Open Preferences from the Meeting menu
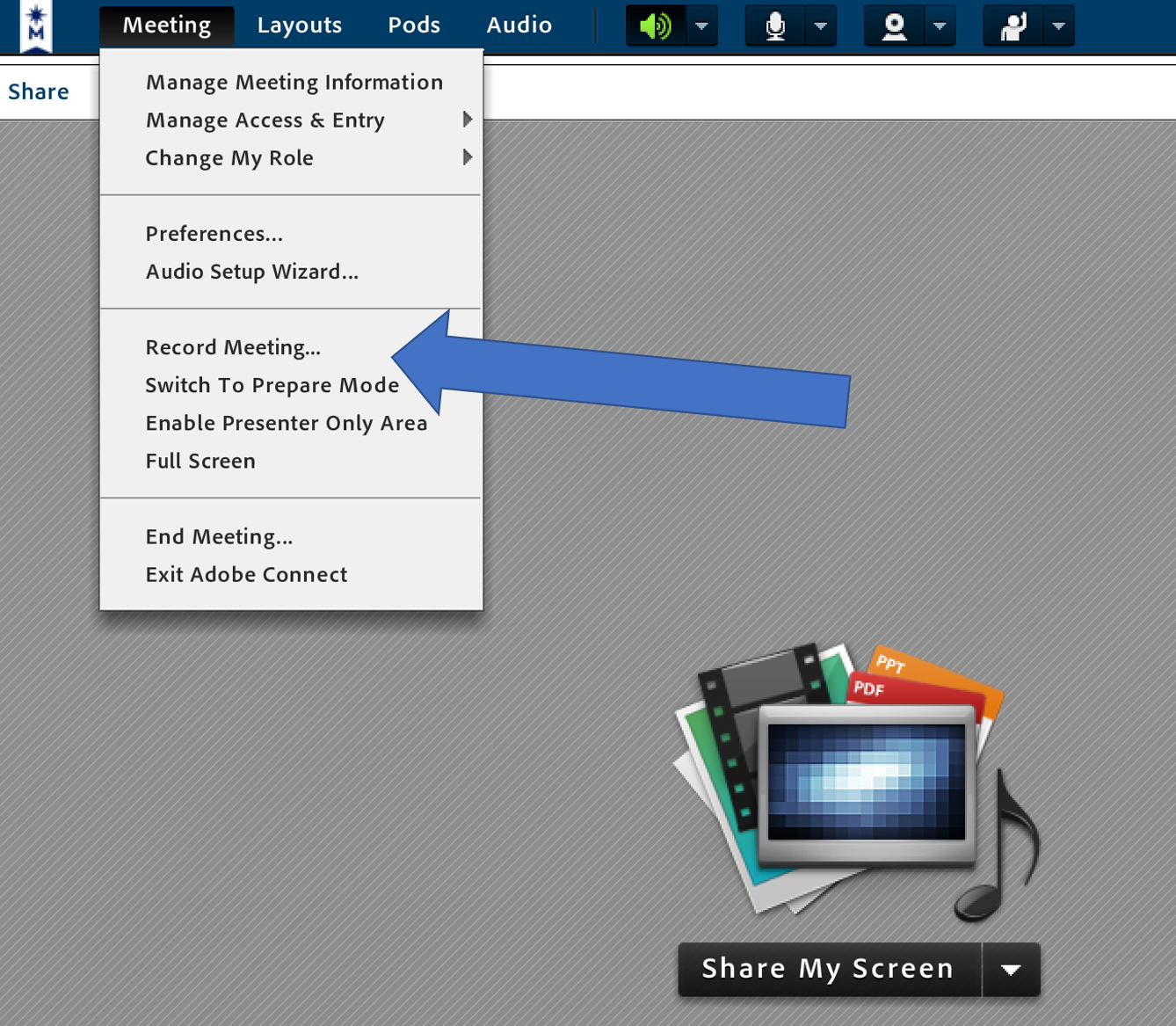The image size is (1176, 1026). coord(214,234)
